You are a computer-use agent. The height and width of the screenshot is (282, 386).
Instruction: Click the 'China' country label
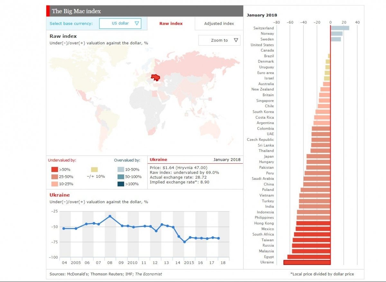(269, 184)
